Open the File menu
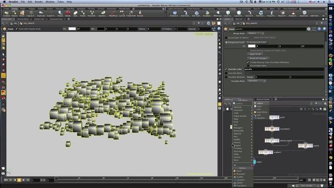The width and height of the screenshot is (334, 188). click(x=23, y=2)
